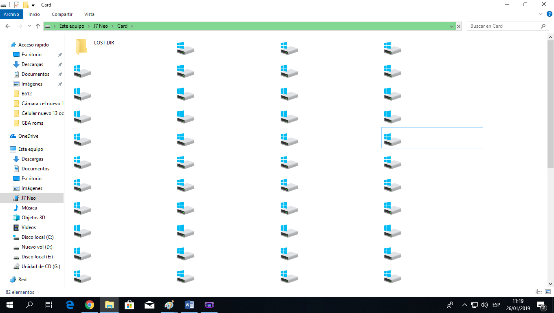This screenshot has height=313, width=554.
Task: Expand the chevron after 'J7 Neo' breadcrumb
Action: pos(112,26)
